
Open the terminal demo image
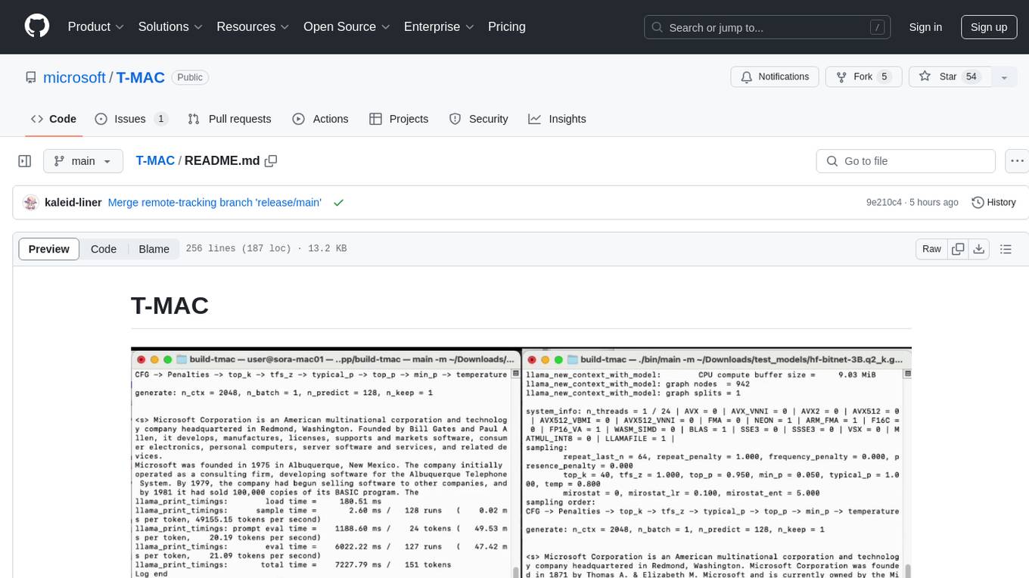coord(521,462)
